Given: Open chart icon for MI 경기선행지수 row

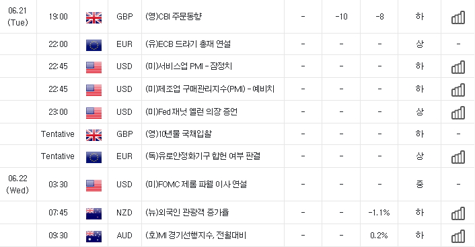Looking at the screenshot, I should [x=458, y=236].
